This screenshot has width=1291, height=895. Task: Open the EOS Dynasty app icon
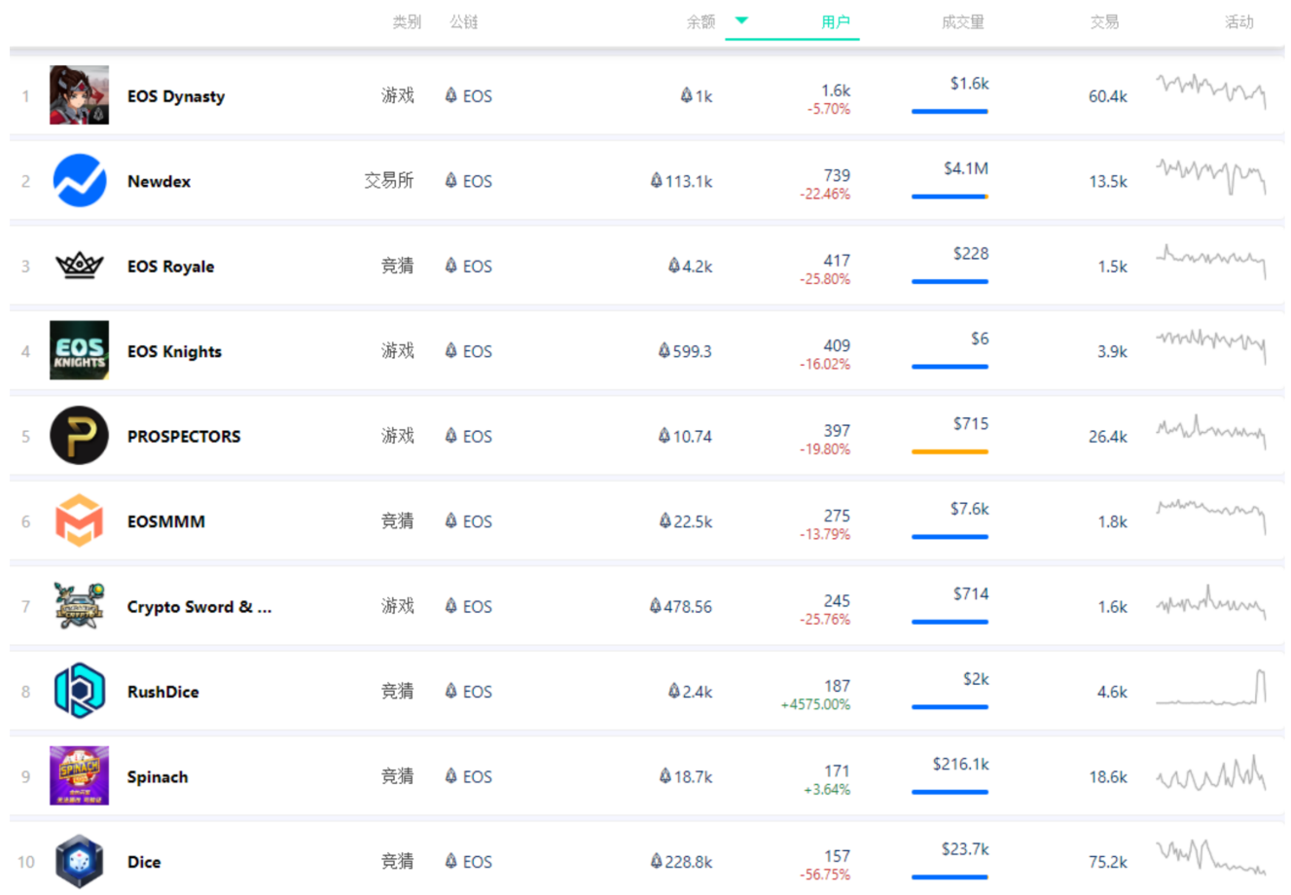(79, 95)
